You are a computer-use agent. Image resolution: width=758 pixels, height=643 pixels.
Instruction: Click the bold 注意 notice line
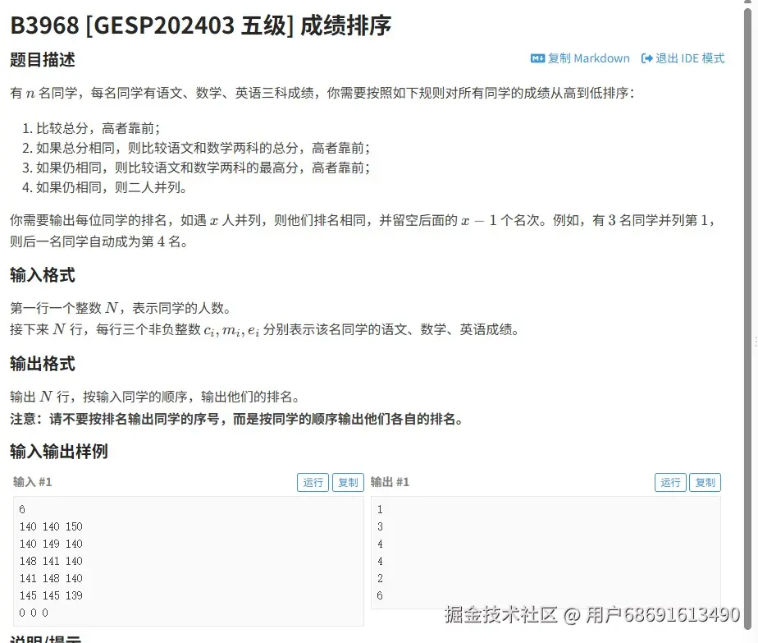[x=236, y=419]
